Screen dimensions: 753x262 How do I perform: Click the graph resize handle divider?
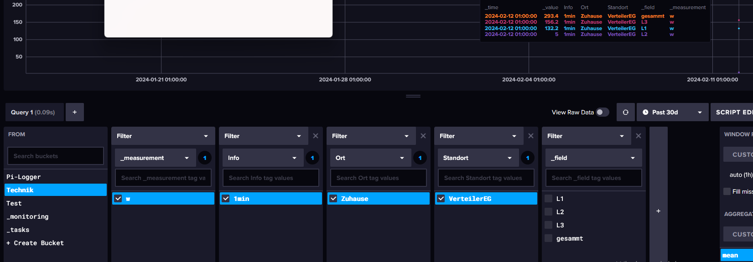pos(413,96)
